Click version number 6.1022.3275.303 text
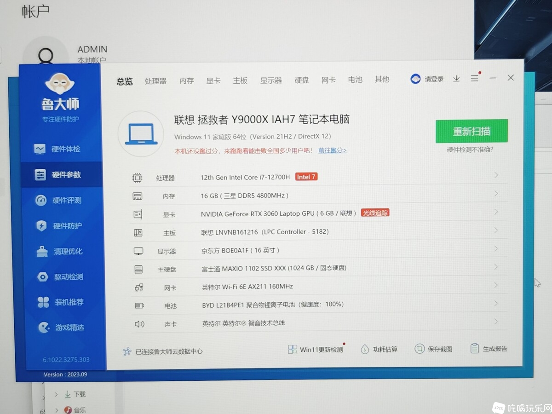 [66, 360]
